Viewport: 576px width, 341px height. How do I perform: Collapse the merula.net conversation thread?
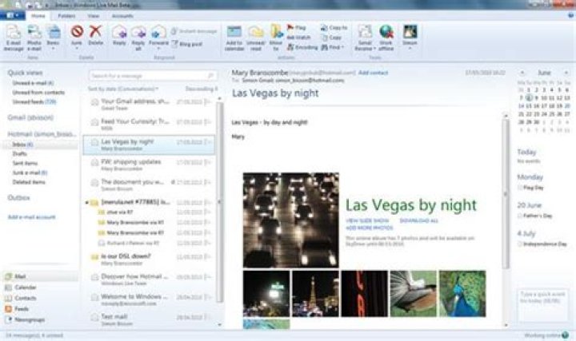pyautogui.click(x=86, y=202)
